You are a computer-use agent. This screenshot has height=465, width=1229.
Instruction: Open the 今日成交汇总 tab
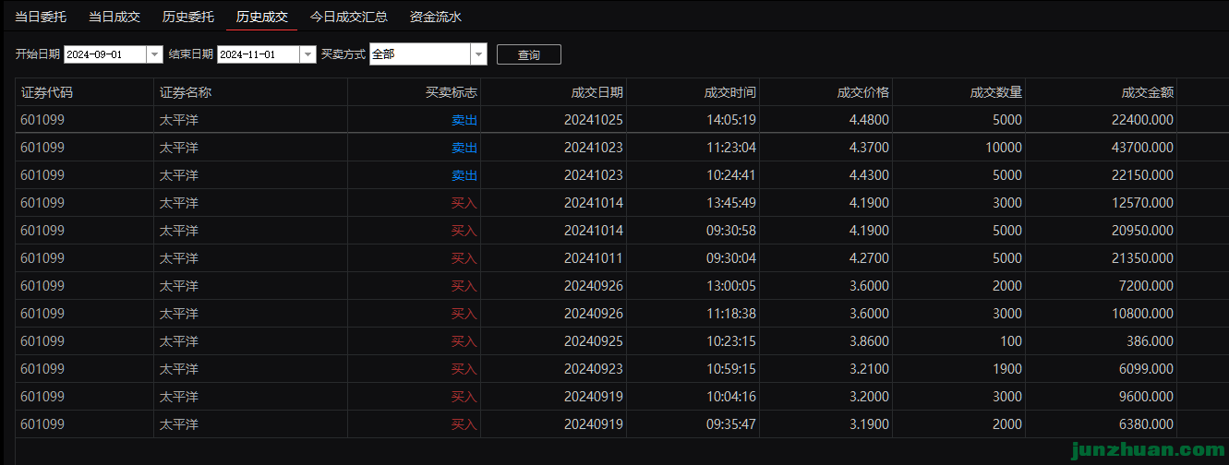[x=349, y=17]
